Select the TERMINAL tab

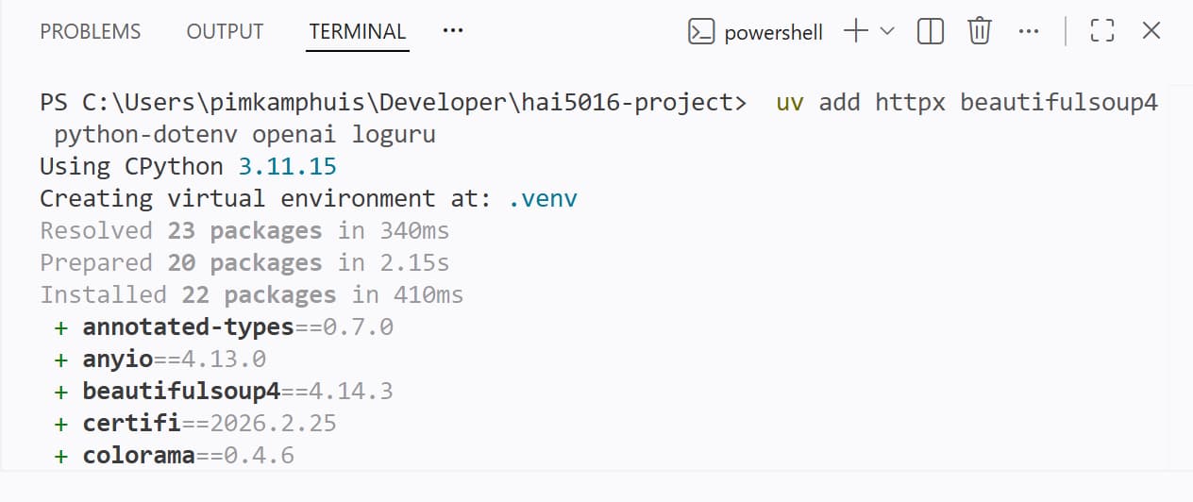(357, 32)
